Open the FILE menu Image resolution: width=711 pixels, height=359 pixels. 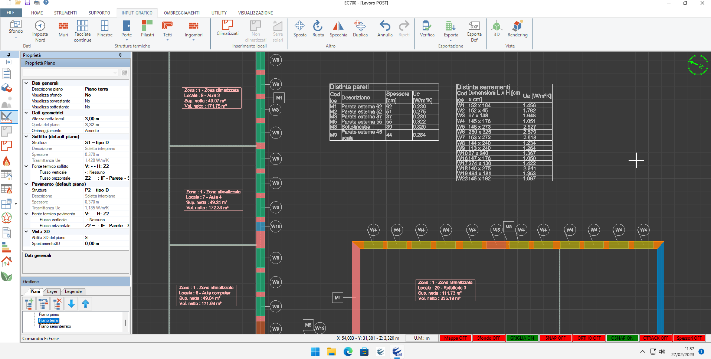tap(11, 13)
